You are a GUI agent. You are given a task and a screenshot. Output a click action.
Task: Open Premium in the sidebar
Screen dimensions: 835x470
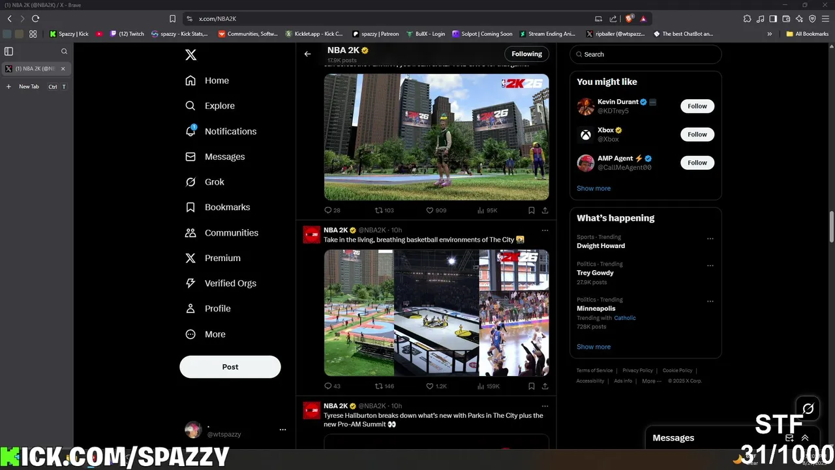coord(213,258)
